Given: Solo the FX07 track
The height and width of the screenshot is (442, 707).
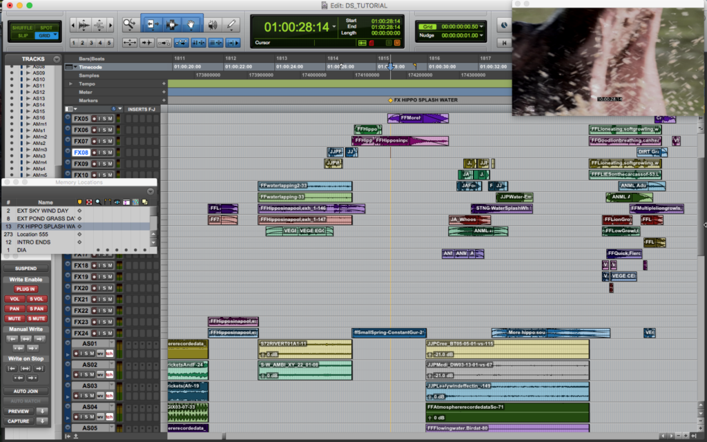Looking at the screenshot, I should tap(105, 141).
